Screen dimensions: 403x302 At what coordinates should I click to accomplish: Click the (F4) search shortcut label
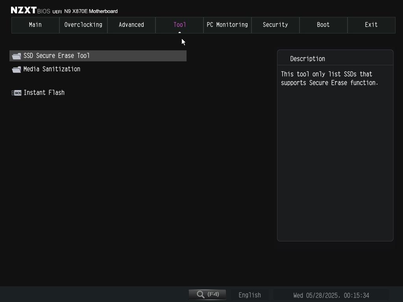click(213, 294)
